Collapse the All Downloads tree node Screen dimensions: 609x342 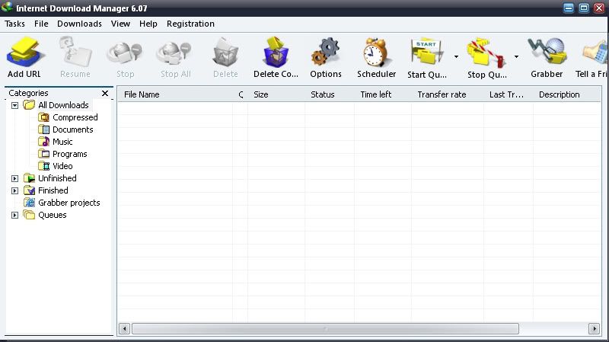14,105
